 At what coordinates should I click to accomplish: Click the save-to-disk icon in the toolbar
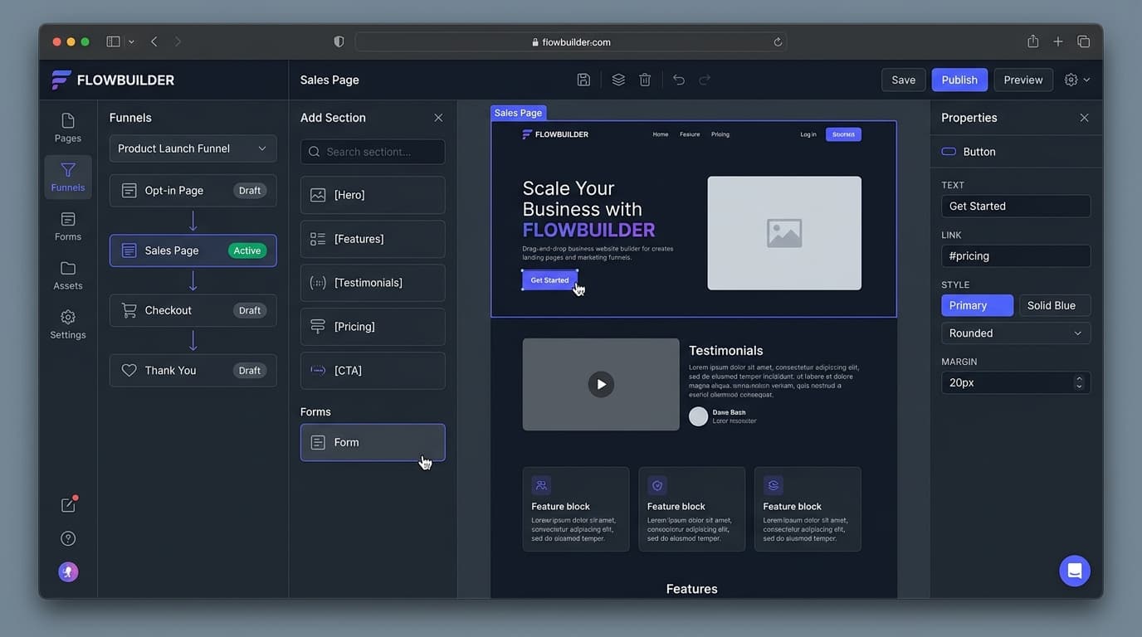pos(583,79)
